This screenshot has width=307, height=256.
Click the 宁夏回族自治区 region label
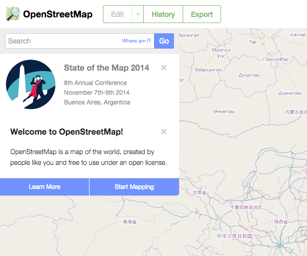[x=246, y=207]
